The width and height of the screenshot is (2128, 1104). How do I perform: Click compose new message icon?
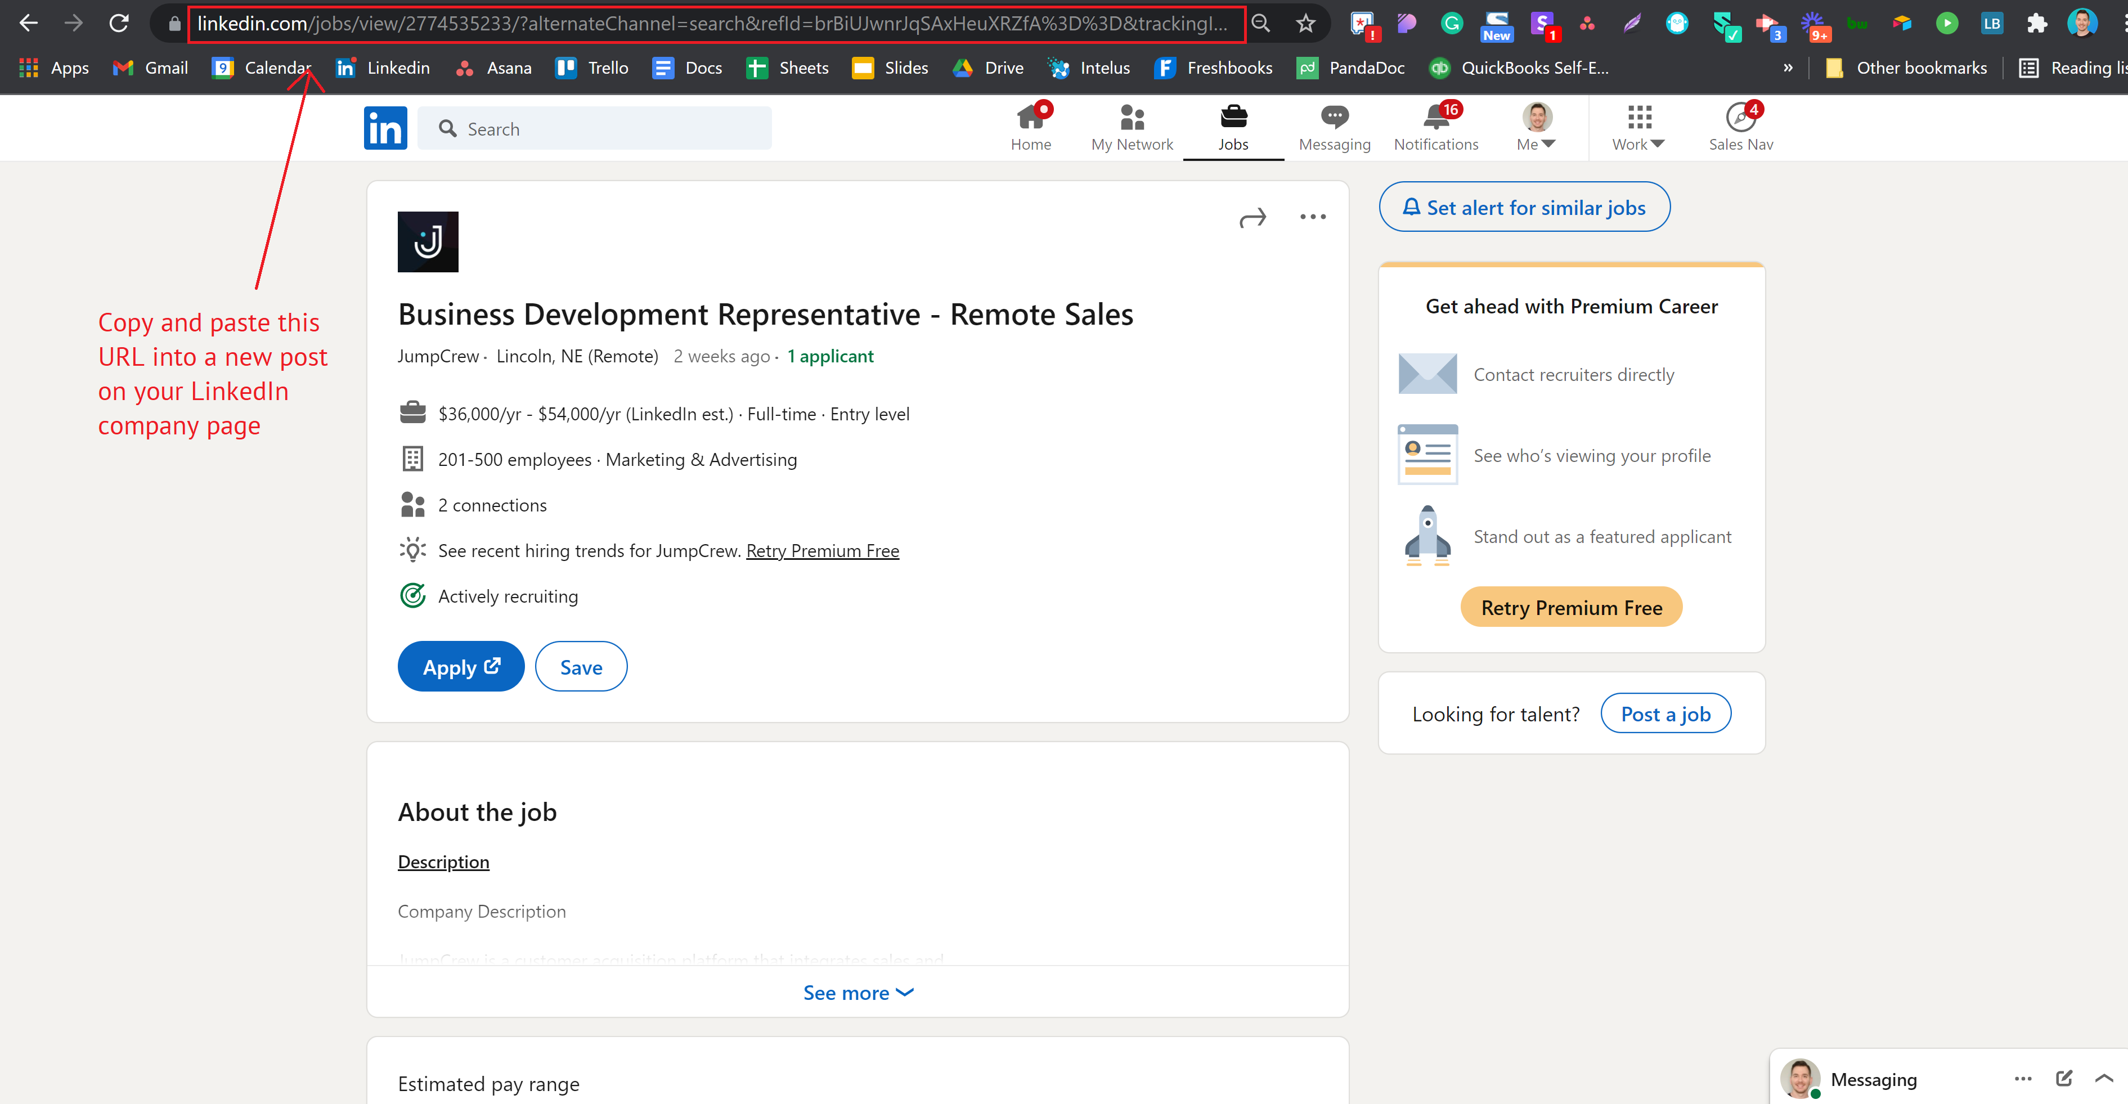[x=2063, y=1078]
